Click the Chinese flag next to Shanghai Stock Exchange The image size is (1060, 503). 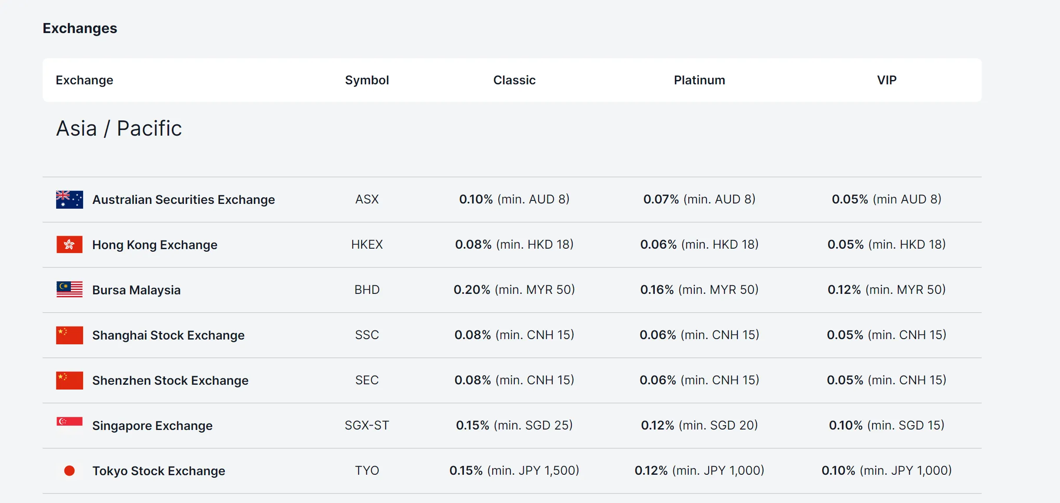click(x=69, y=335)
